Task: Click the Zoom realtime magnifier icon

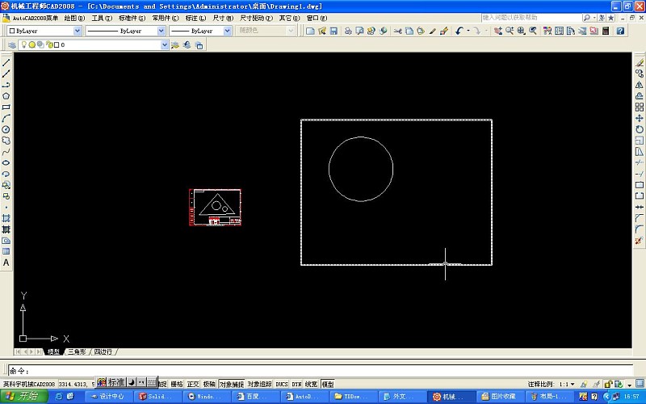Action: [x=510, y=31]
